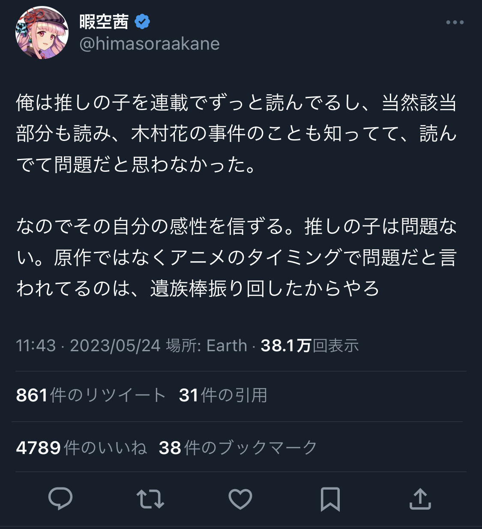The height and width of the screenshot is (529, 482).
Task: Show the 31件の引用 quote tweets
Action: click(223, 395)
